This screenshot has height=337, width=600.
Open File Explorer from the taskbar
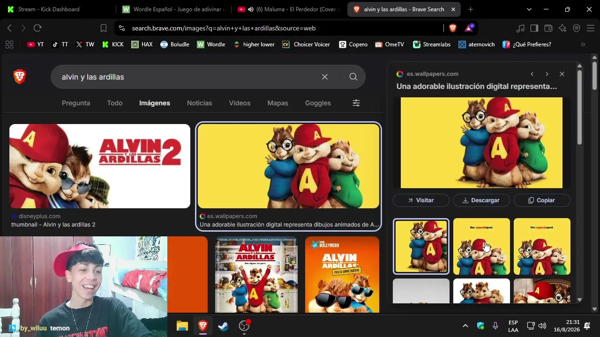coord(182,326)
